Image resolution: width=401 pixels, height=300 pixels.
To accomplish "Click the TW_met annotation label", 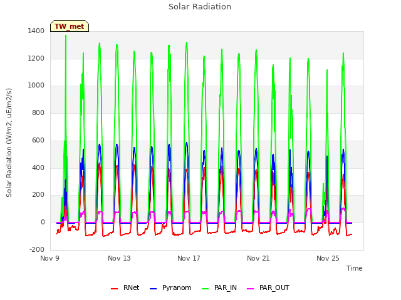I will point(70,26).
